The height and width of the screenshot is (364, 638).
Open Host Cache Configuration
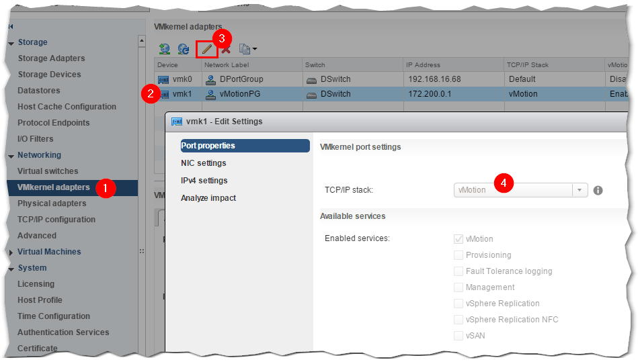[x=67, y=106]
